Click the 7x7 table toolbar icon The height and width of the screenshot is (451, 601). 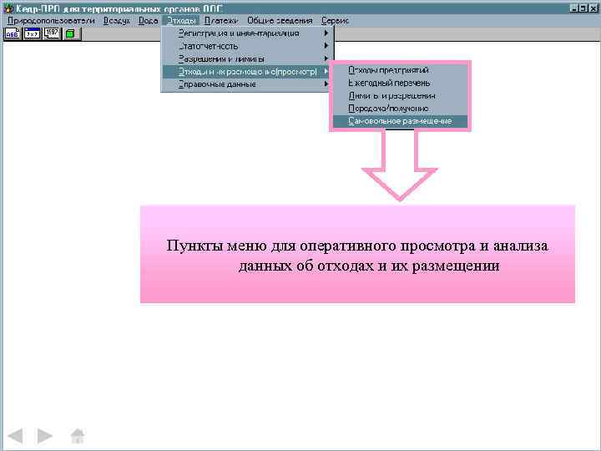coord(32,33)
